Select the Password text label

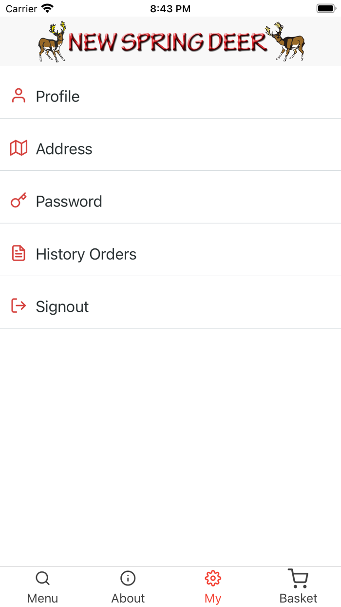[x=69, y=202]
